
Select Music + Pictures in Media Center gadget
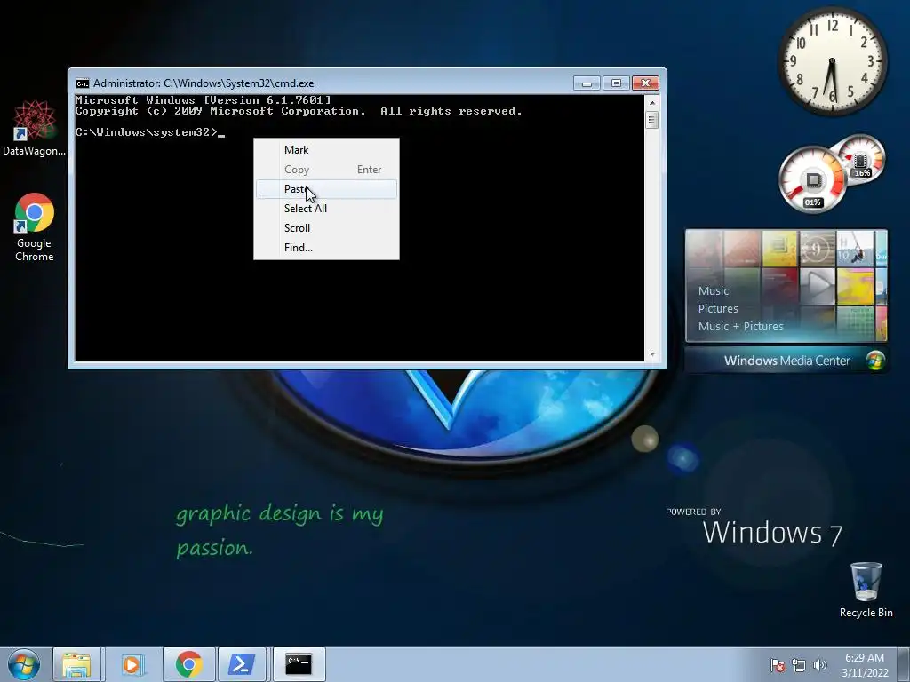pyautogui.click(x=740, y=326)
